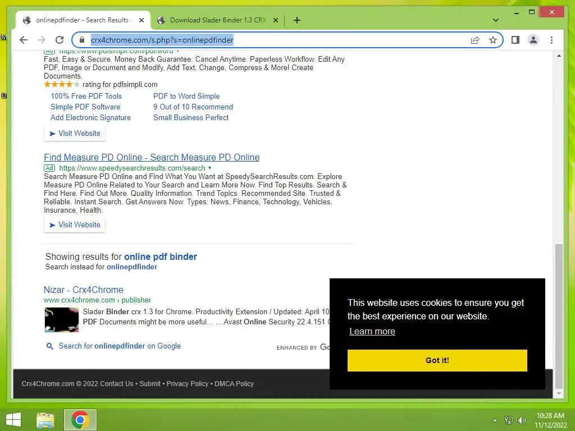The width and height of the screenshot is (575, 431).
Task: Open the Chrome profile avatar menu
Action: 533,40
